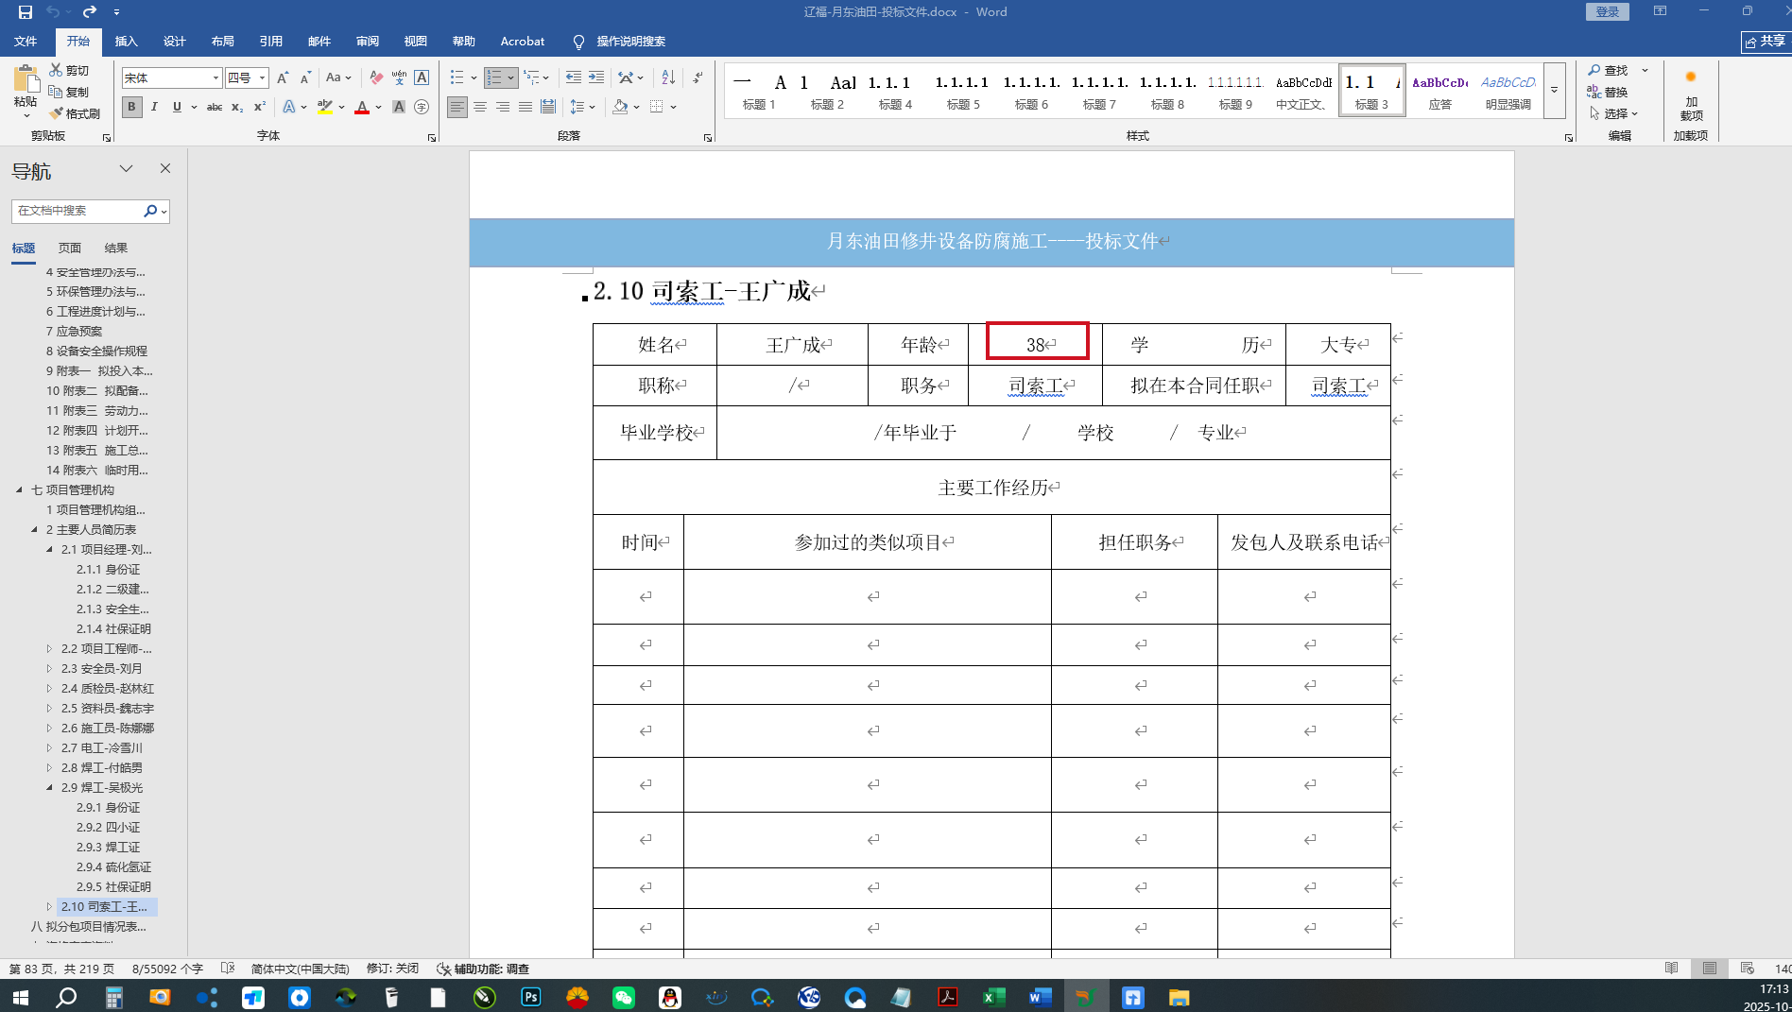Switch to the 审阅 (Review) ribbon tab
1792x1012 pixels.
(367, 42)
